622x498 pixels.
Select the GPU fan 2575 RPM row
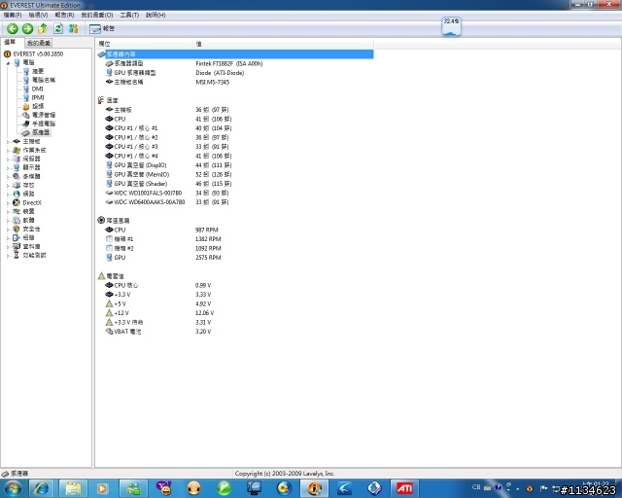(x=234, y=258)
